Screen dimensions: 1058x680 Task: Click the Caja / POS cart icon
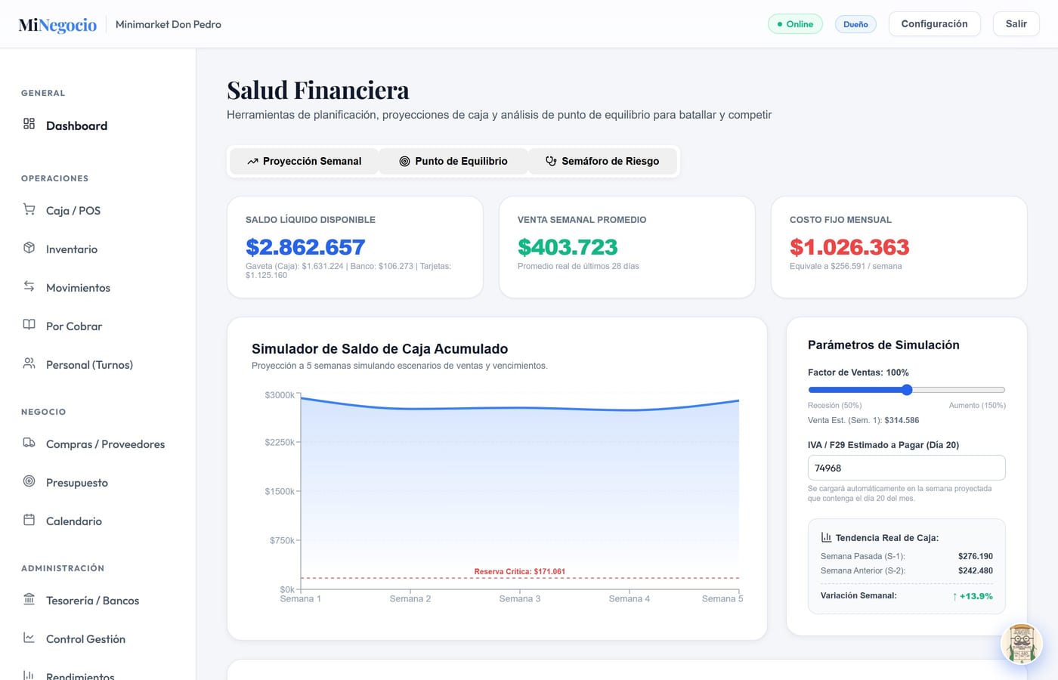click(x=29, y=209)
